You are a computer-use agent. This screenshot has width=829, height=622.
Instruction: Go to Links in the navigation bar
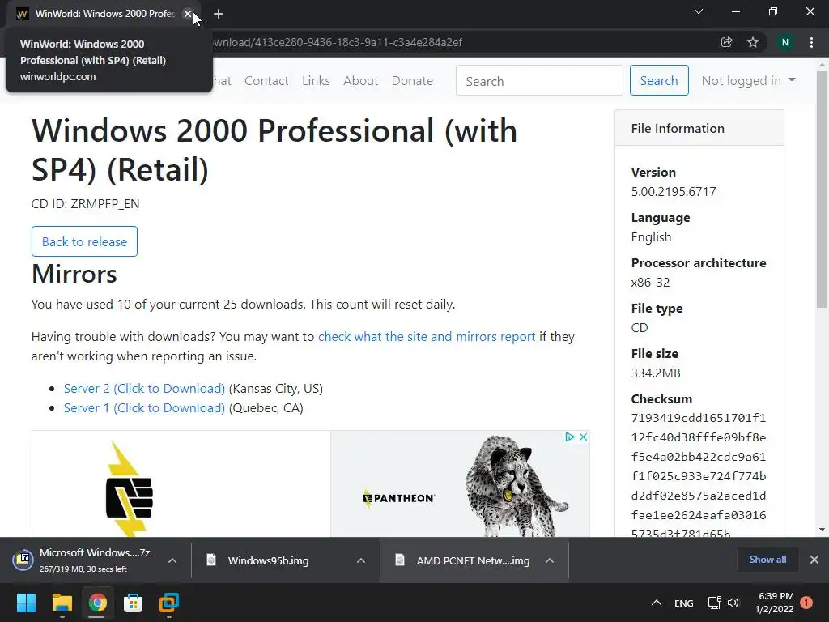click(x=317, y=81)
